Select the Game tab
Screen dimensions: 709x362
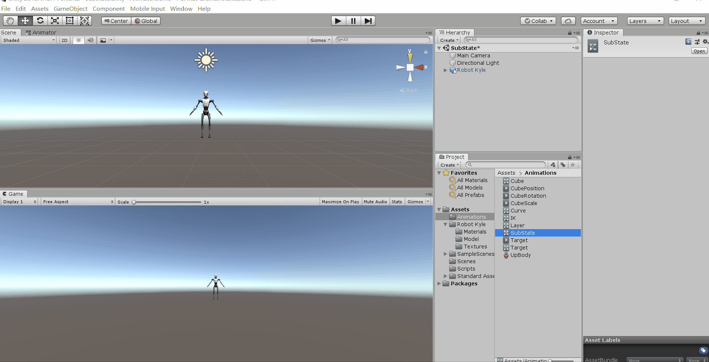tap(13, 194)
